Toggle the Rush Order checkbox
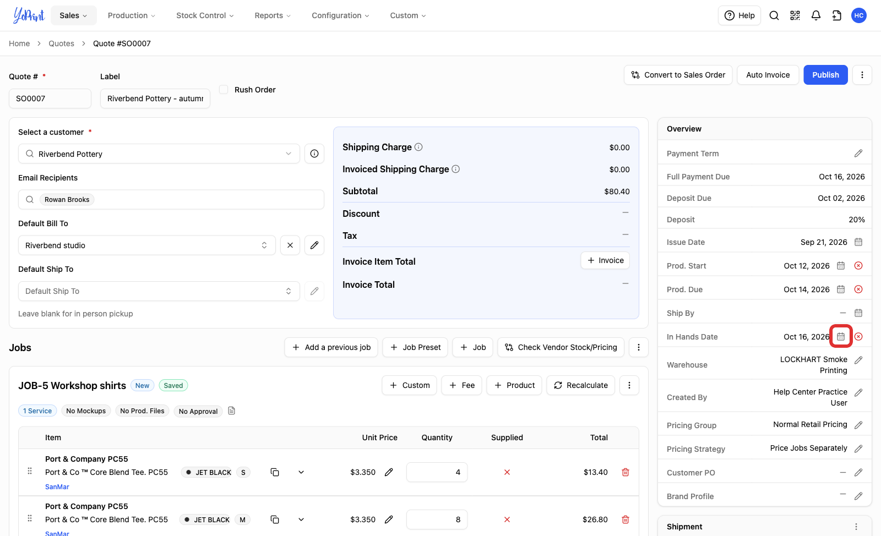 (x=224, y=89)
